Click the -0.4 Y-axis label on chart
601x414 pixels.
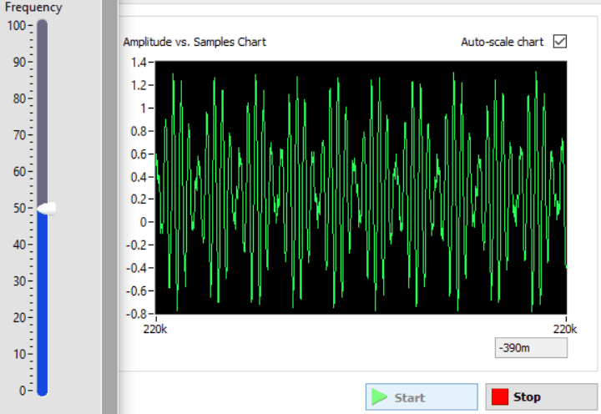tap(137, 268)
